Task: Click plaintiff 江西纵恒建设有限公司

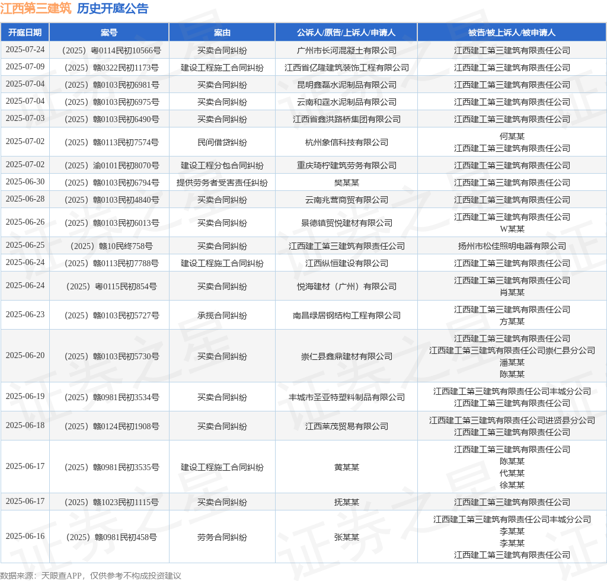Action: coord(346,264)
